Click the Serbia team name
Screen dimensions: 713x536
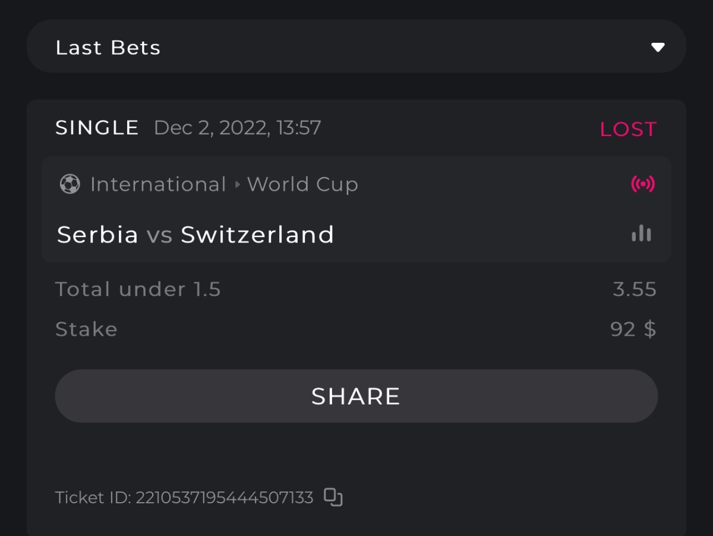tap(97, 235)
